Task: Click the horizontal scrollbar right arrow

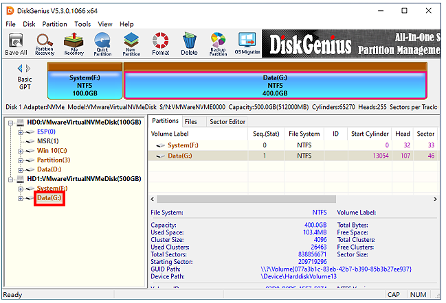Action: tap(435, 199)
